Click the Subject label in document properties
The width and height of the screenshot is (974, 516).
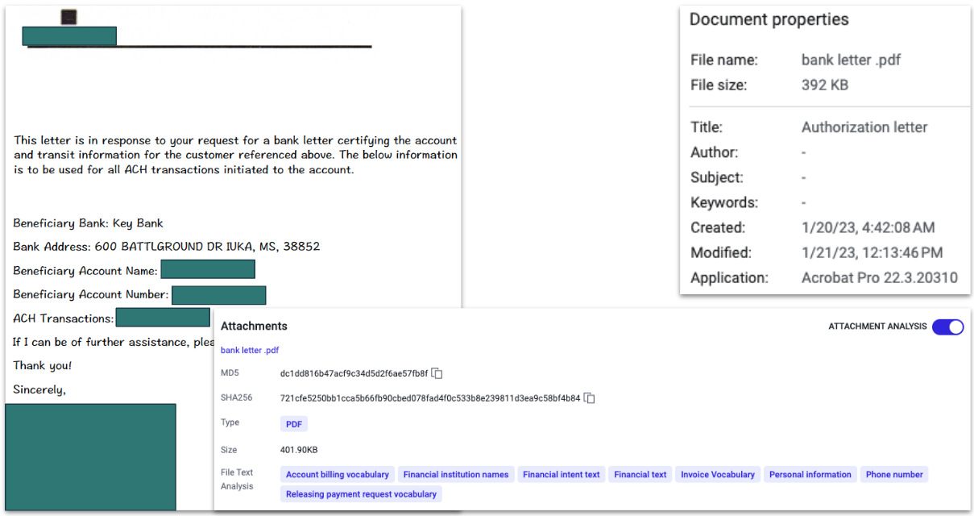point(717,177)
